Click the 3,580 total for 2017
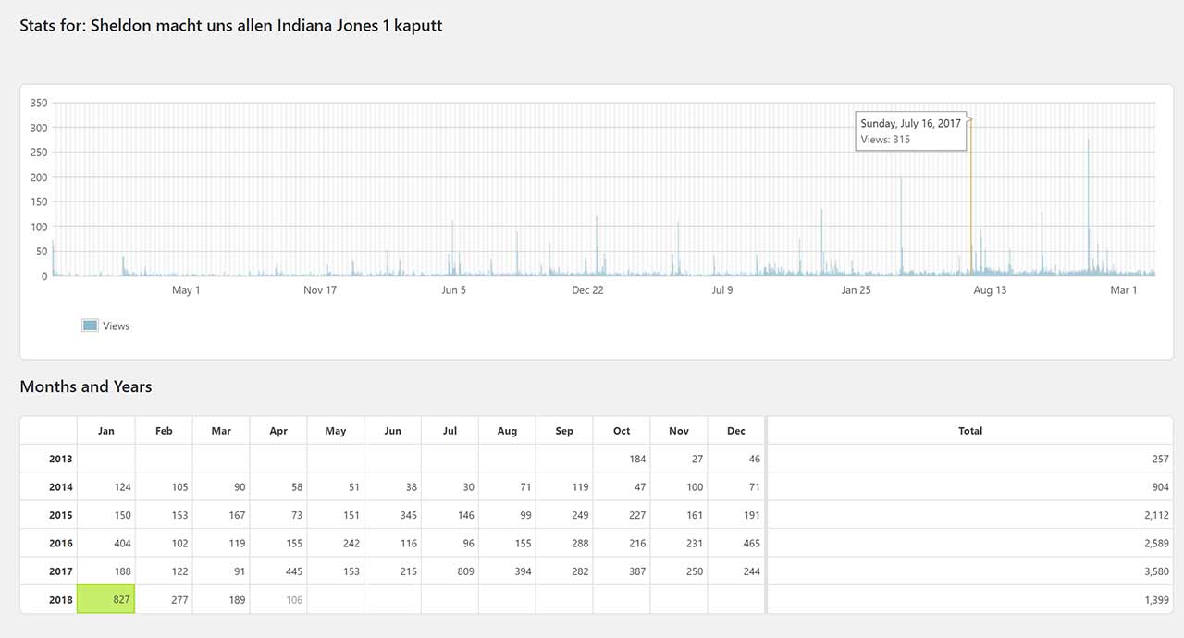 (x=970, y=571)
